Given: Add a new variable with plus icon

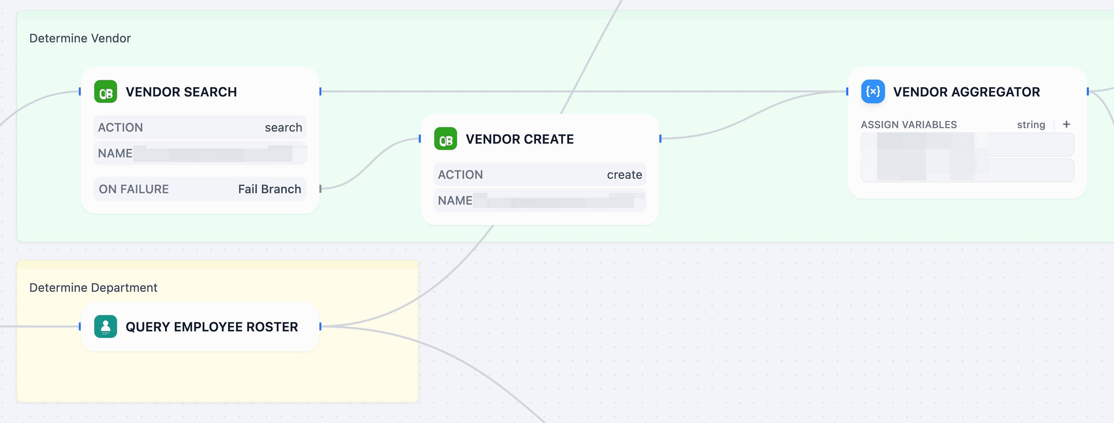Looking at the screenshot, I should pyautogui.click(x=1066, y=124).
